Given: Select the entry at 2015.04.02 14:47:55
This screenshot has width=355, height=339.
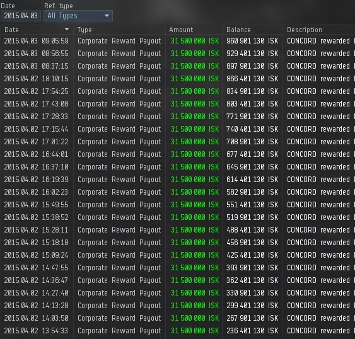Looking at the screenshot, I should 178,268.
